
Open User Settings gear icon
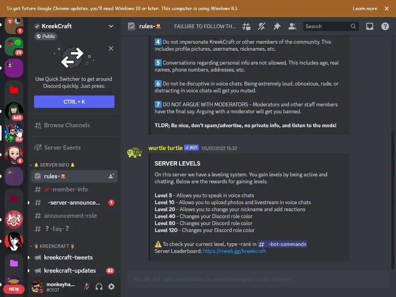tap(111, 287)
